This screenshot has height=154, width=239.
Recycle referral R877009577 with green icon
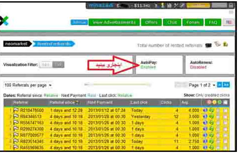[211, 135]
